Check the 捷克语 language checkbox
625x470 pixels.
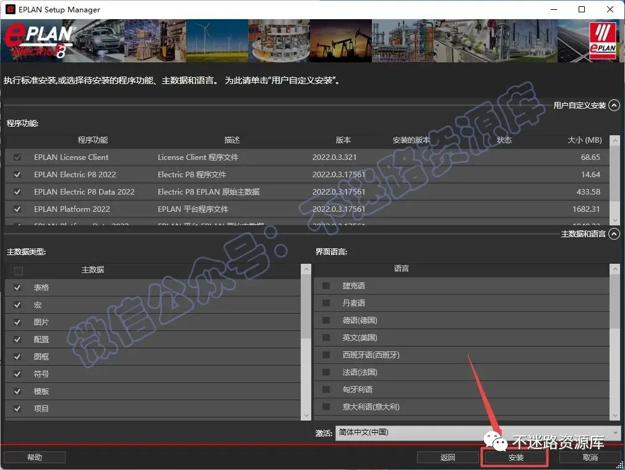click(x=326, y=286)
